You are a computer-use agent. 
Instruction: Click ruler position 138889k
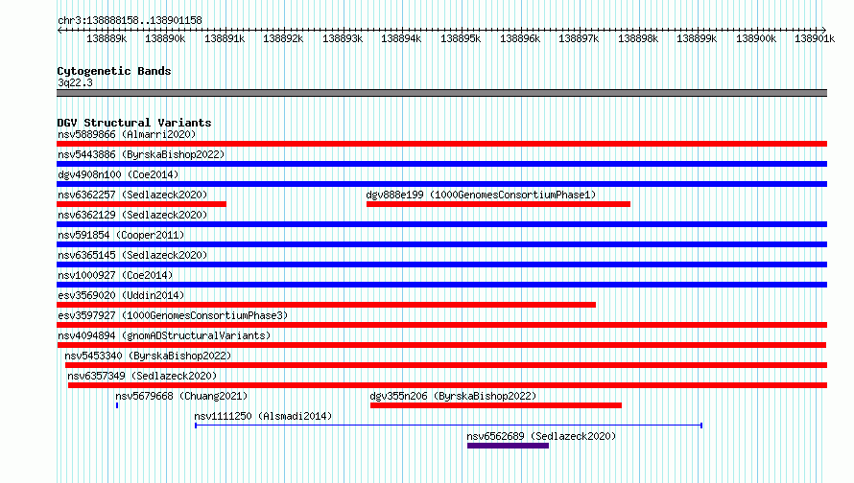click(107, 39)
